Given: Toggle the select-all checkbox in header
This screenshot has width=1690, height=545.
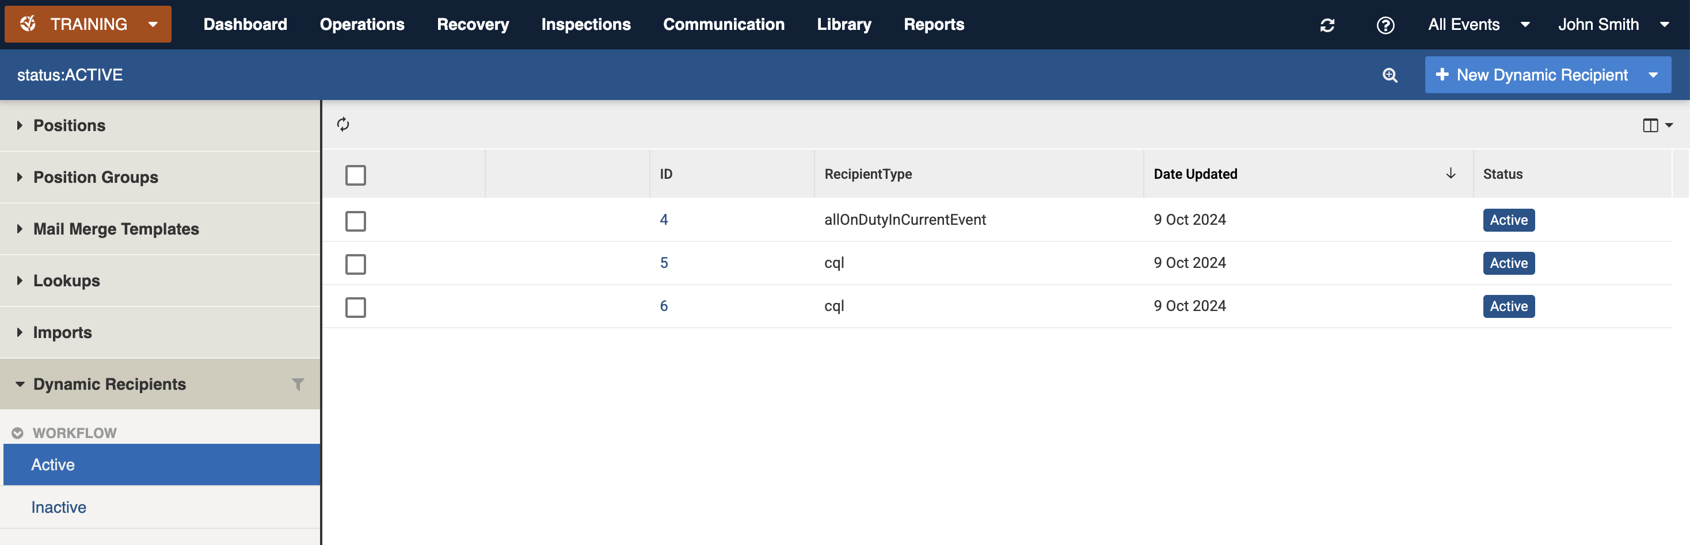Looking at the screenshot, I should tap(356, 175).
